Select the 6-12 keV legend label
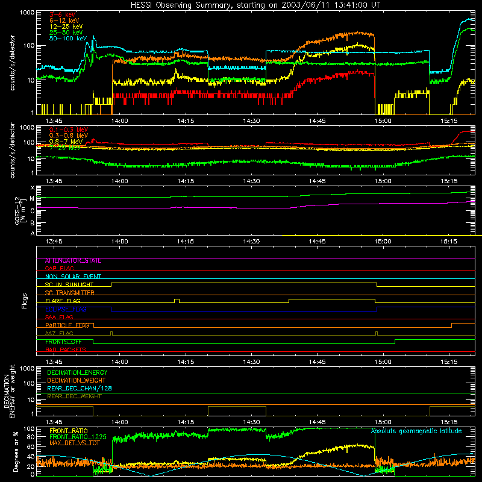 point(64,20)
